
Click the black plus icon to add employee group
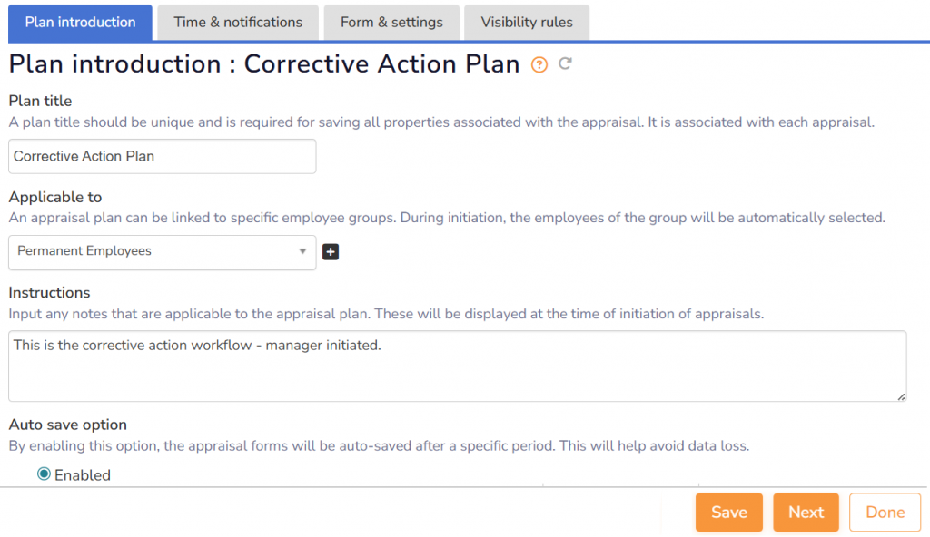[x=331, y=251]
